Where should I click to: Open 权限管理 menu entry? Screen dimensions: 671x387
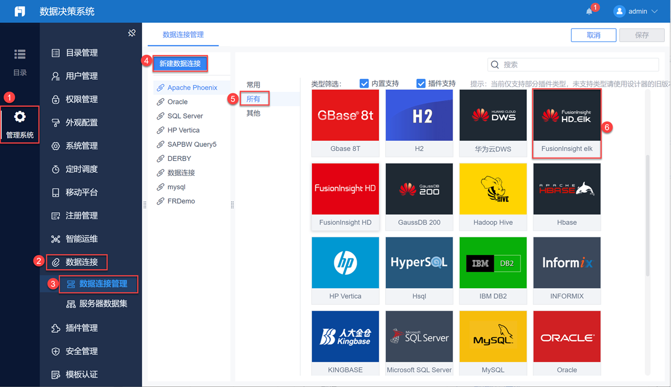(82, 99)
